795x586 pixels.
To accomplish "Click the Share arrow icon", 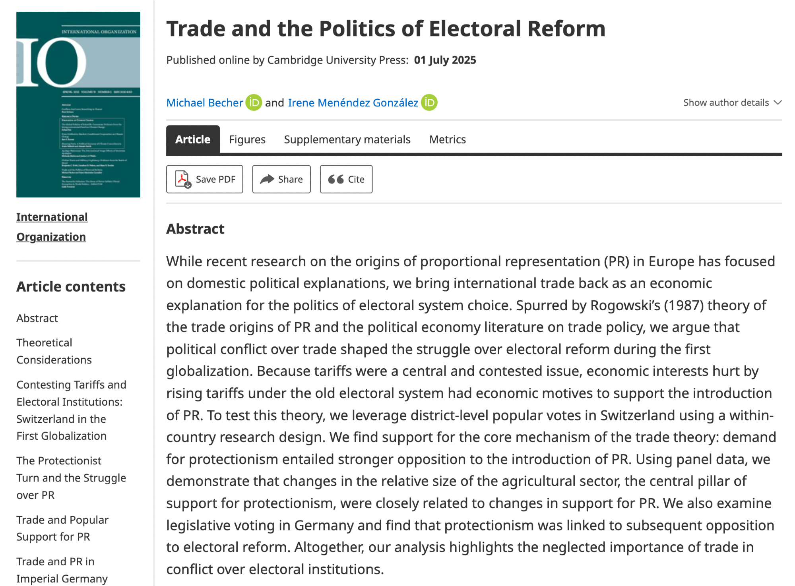I will (x=267, y=179).
